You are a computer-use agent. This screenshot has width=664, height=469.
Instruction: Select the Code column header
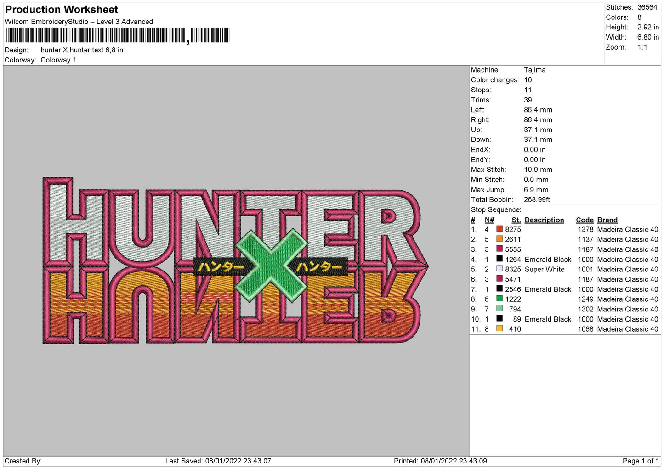pyautogui.click(x=585, y=220)
